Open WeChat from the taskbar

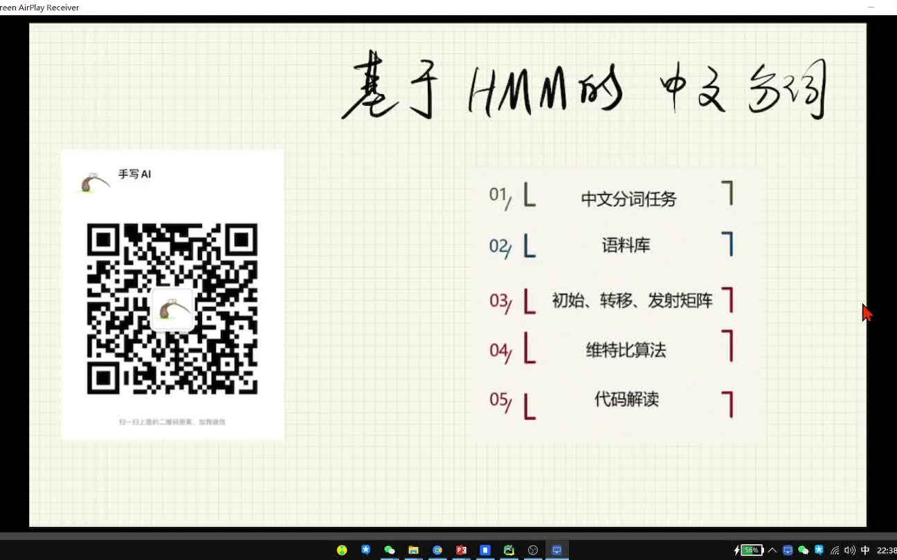click(390, 550)
